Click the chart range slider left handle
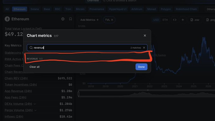This screenshot has height=121, width=215. (x=79, y=94)
